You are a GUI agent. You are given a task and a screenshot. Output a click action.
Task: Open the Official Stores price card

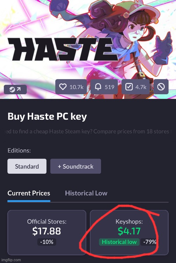47,233
